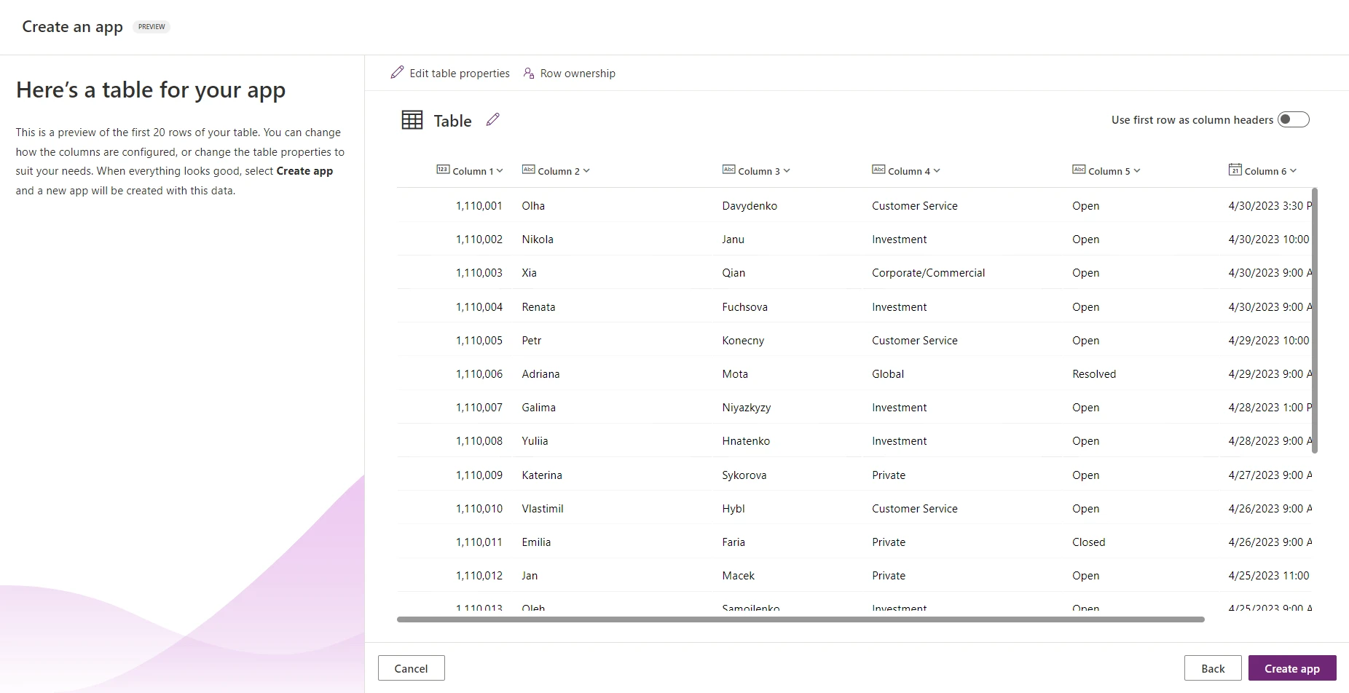This screenshot has height=693, width=1349.
Task: Click the horizontal table scrollbar
Action: (x=800, y=619)
